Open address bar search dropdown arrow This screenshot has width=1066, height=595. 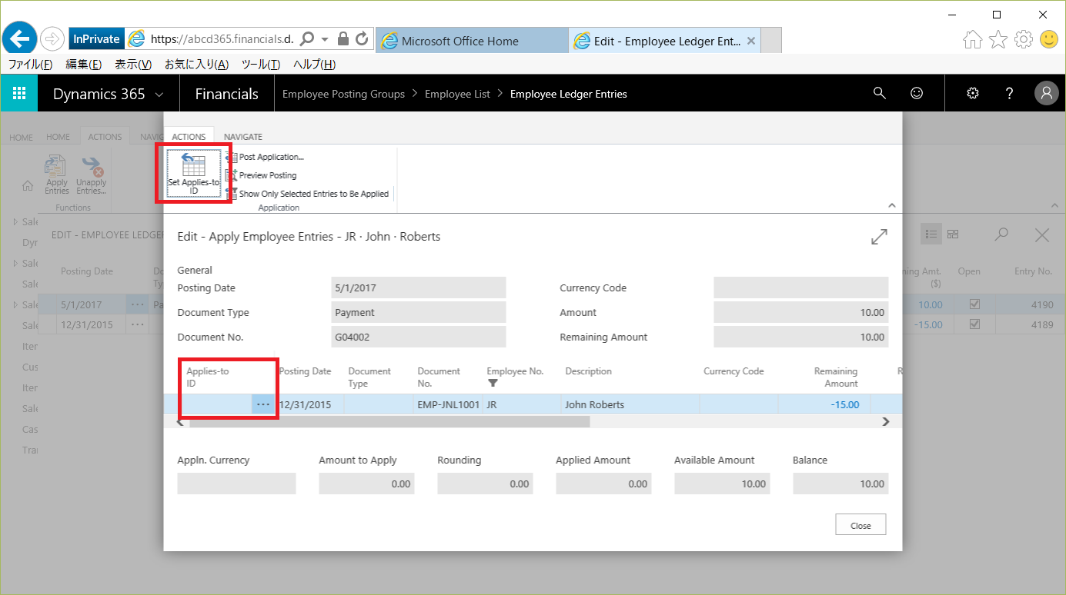pos(325,38)
